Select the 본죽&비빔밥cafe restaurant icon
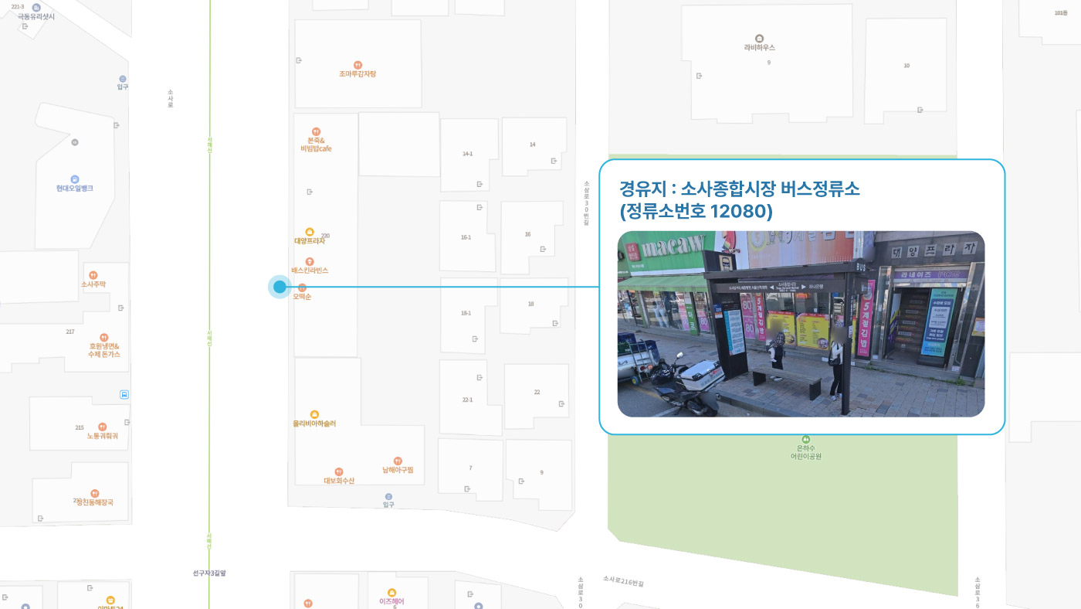Image resolution: width=1081 pixels, height=609 pixels. (x=316, y=131)
